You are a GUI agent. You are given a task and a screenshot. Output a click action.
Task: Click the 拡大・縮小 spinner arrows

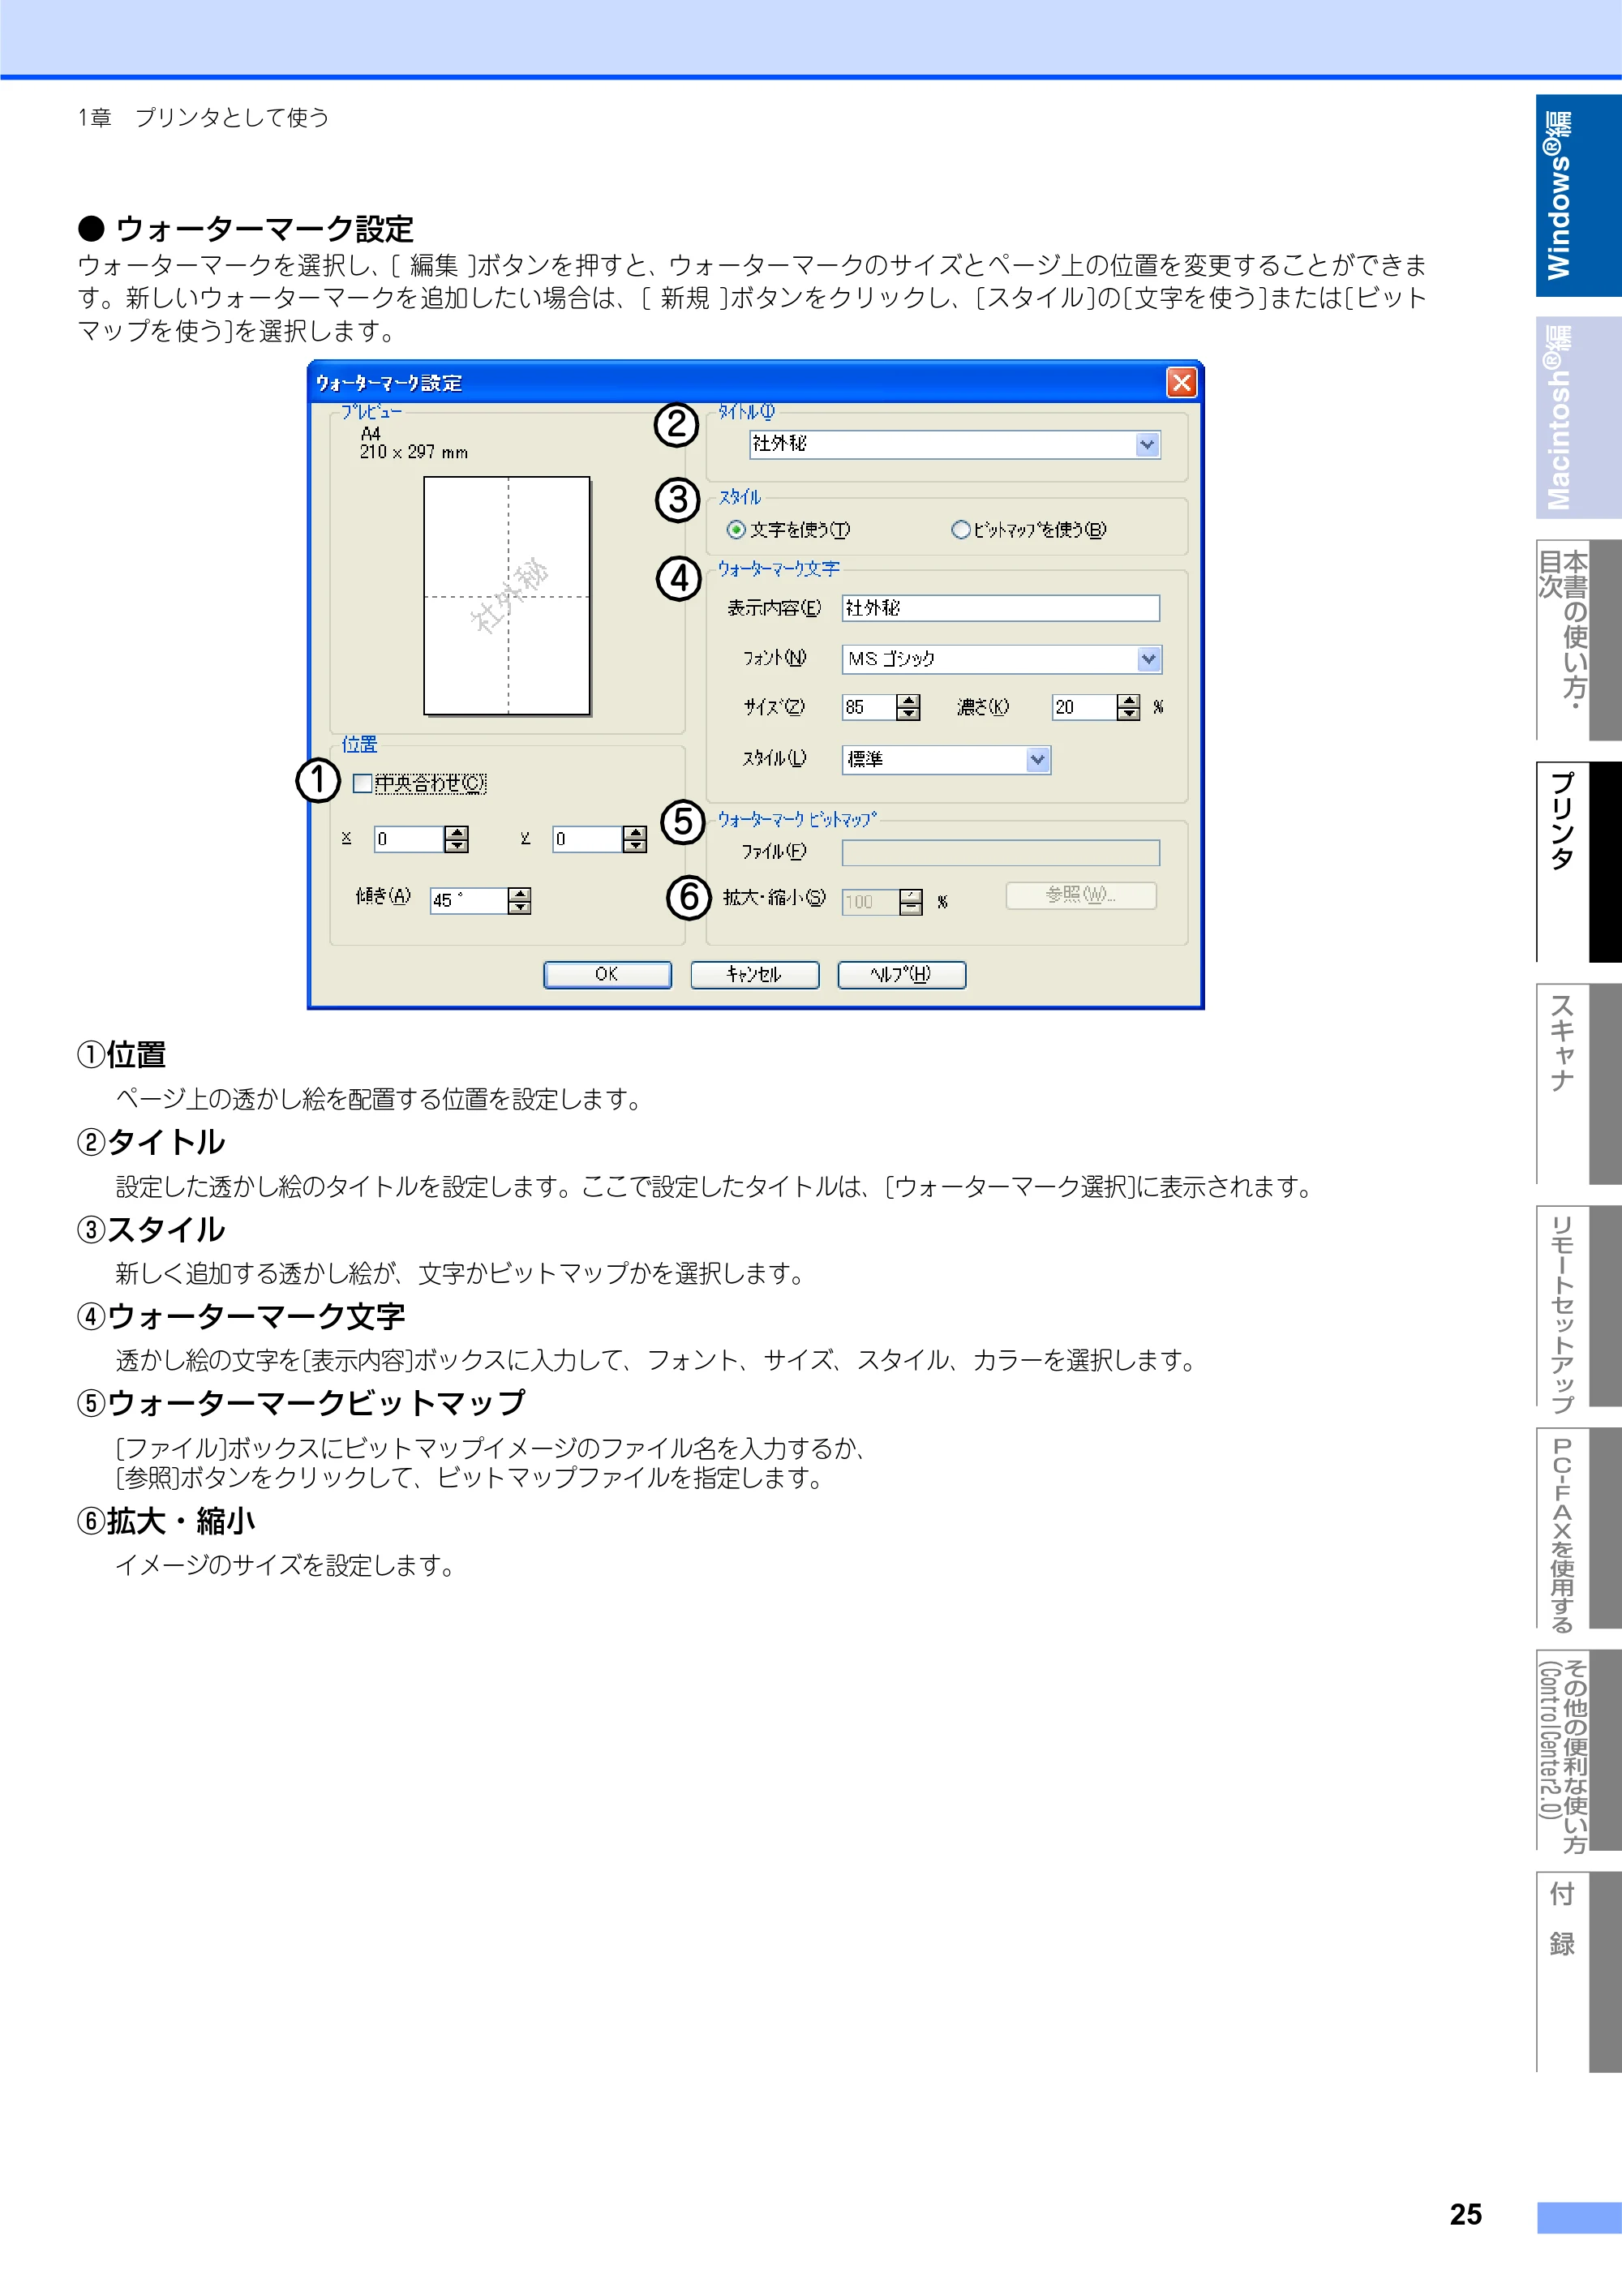tap(911, 902)
